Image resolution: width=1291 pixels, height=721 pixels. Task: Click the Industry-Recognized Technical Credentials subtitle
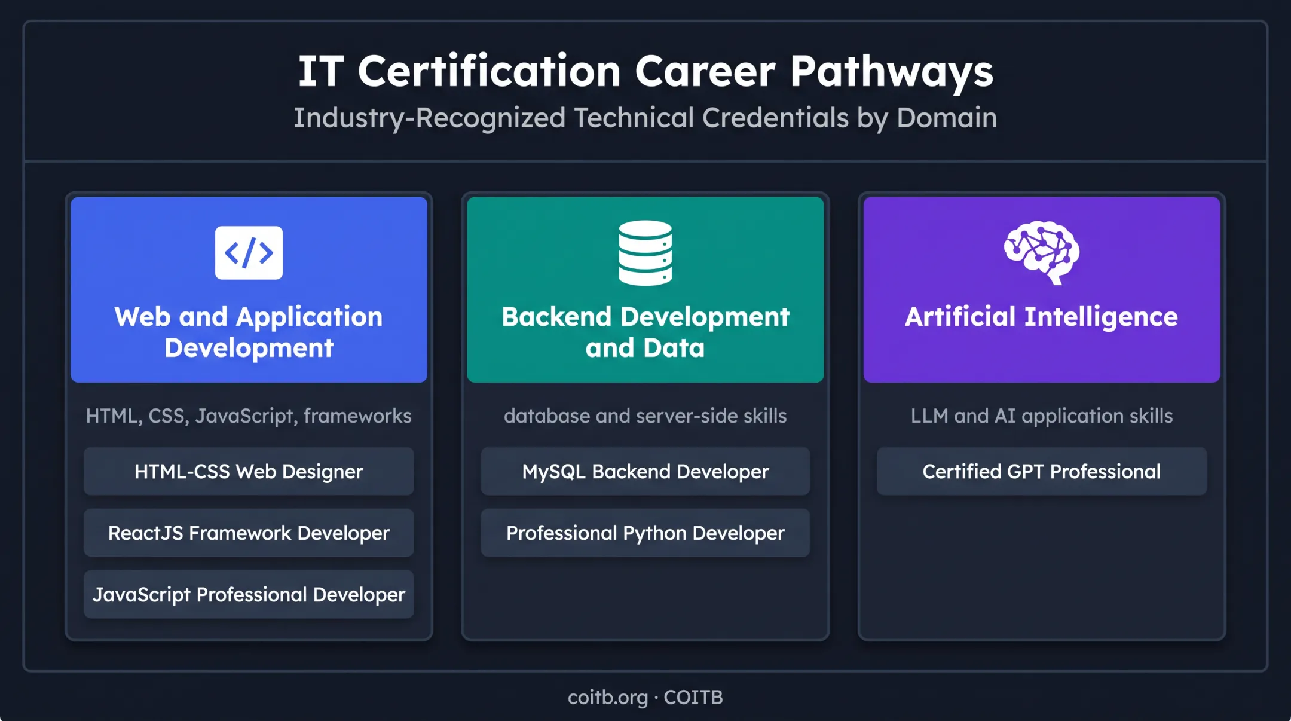tap(645, 118)
